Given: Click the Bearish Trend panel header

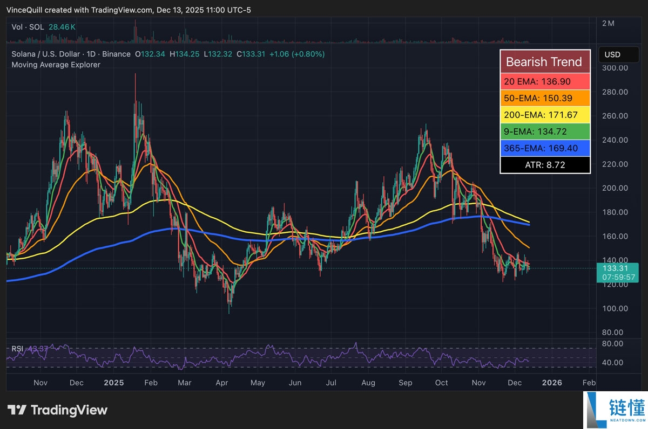Looking at the screenshot, I should (545, 61).
